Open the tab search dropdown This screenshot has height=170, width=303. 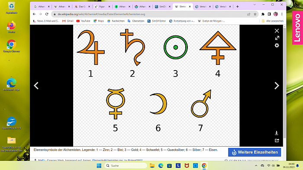click(255, 5)
